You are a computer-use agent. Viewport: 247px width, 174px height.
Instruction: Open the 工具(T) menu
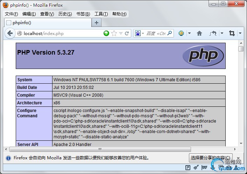[101, 14]
